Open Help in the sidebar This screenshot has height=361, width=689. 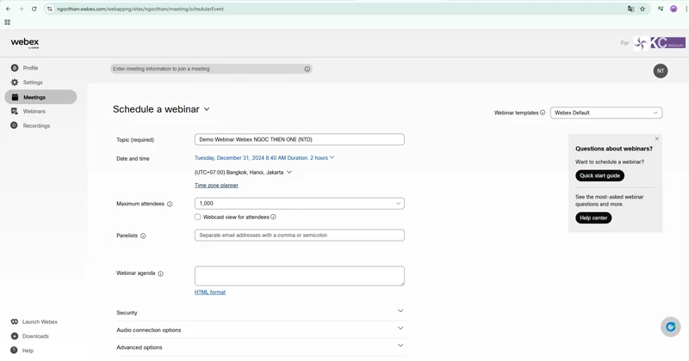22,351
